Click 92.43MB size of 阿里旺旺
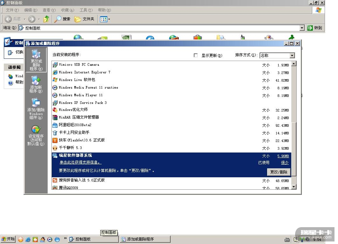This screenshot has height=244, width=338. (x=282, y=125)
